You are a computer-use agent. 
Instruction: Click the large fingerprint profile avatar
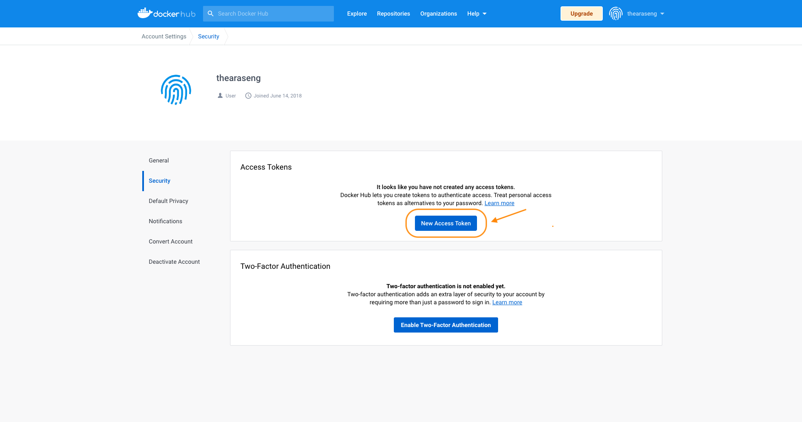point(176,89)
